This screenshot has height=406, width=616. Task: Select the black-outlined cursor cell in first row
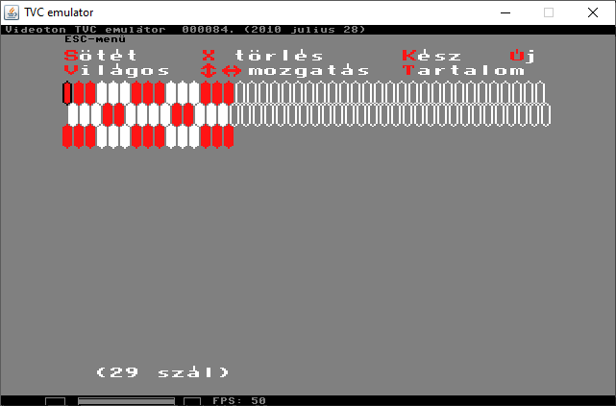(67, 92)
